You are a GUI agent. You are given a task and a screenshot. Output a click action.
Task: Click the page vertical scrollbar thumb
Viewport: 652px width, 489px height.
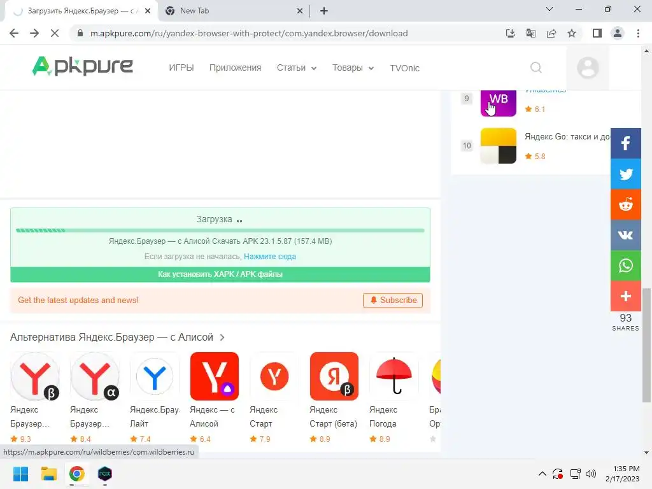pos(646,345)
